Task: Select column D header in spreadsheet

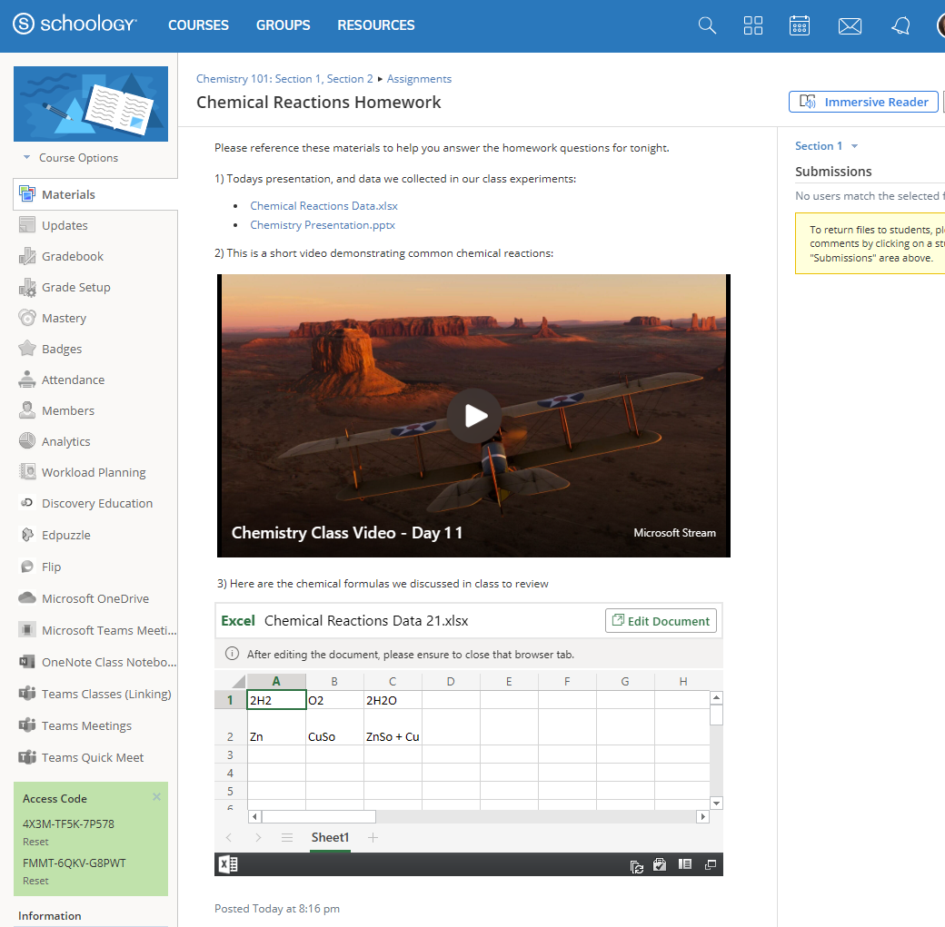Action: [450, 681]
